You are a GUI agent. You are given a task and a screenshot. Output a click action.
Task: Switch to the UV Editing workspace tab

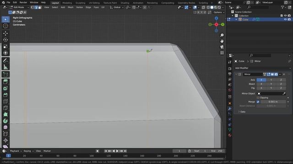tap(94, 3)
